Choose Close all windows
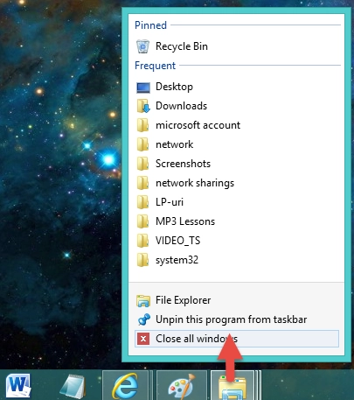This screenshot has height=400, width=354. [237, 339]
